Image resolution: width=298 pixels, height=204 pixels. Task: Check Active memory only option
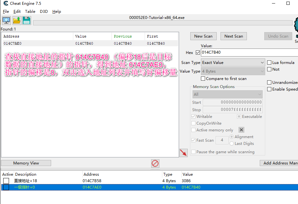point(193,130)
